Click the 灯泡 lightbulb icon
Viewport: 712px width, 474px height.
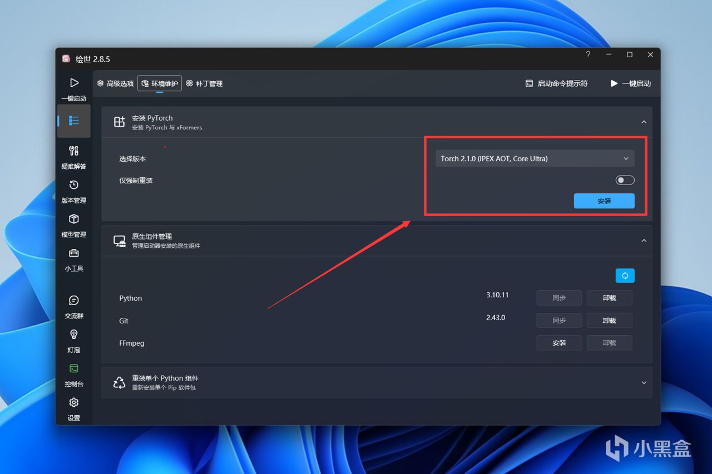point(74,335)
